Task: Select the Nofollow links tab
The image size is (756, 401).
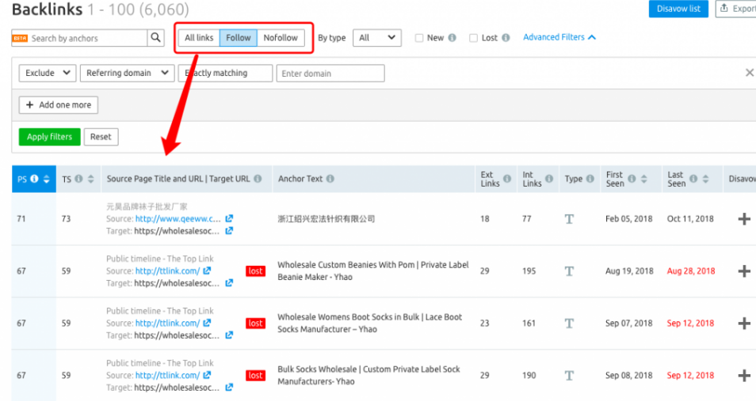Action: pyautogui.click(x=281, y=37)
